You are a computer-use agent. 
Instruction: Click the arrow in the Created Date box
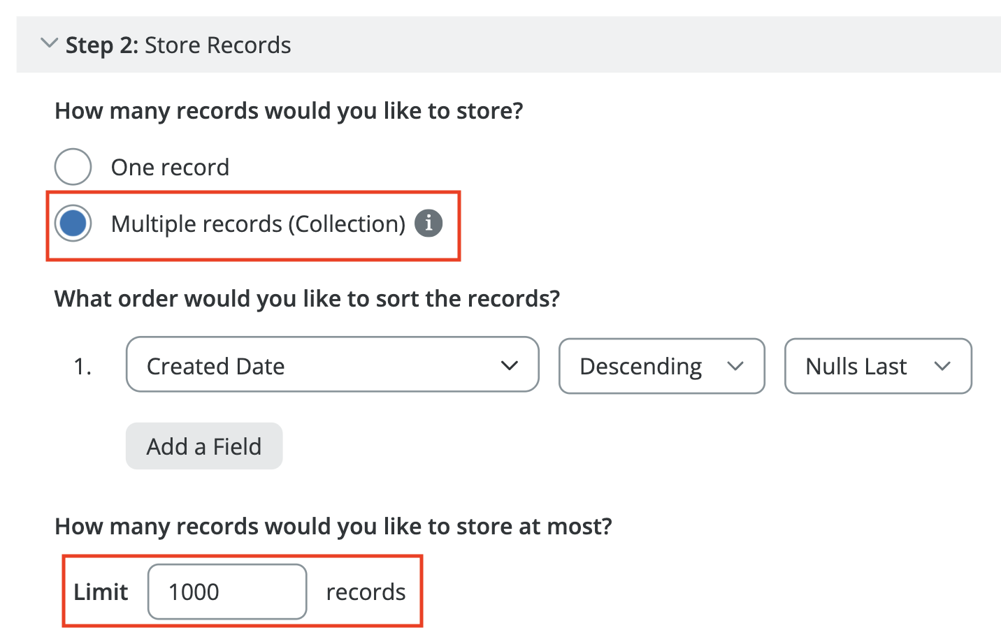510,365
